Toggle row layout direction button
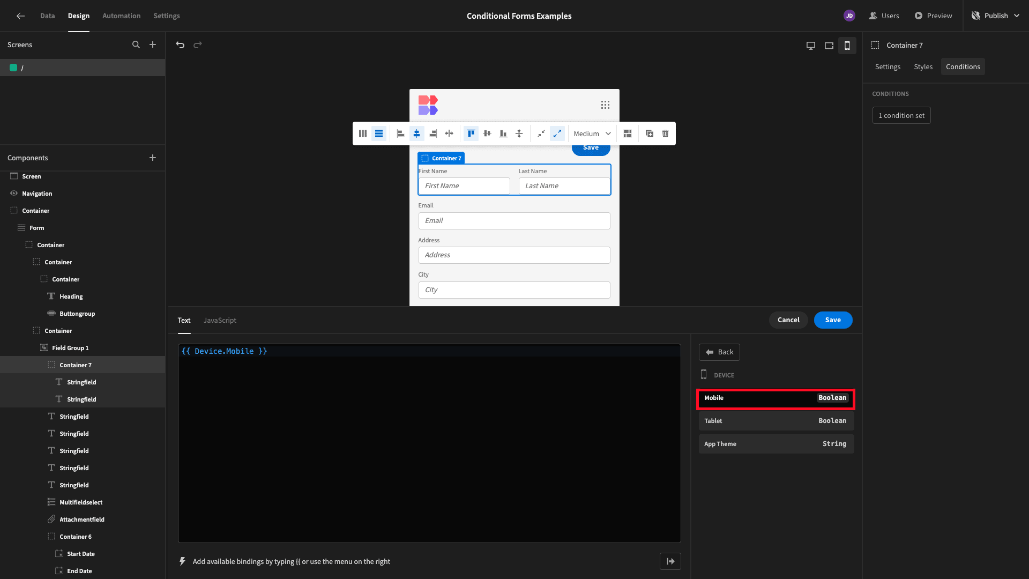This screenshot has width=1029, height=579. click(379, 133)
